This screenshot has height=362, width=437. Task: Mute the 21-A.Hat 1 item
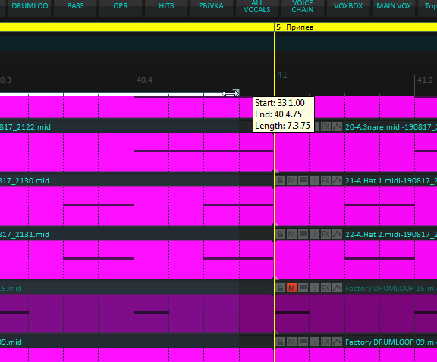click(x=291, y=180)
